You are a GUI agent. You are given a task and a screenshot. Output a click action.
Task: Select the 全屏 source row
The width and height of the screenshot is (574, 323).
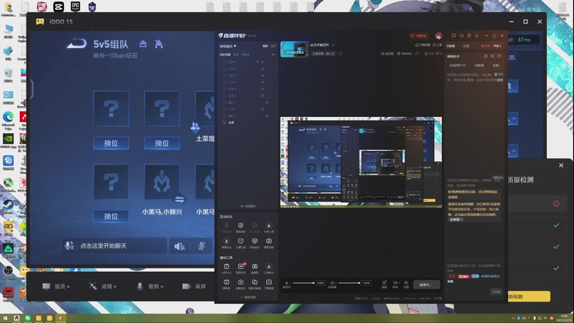click(248, 123)
